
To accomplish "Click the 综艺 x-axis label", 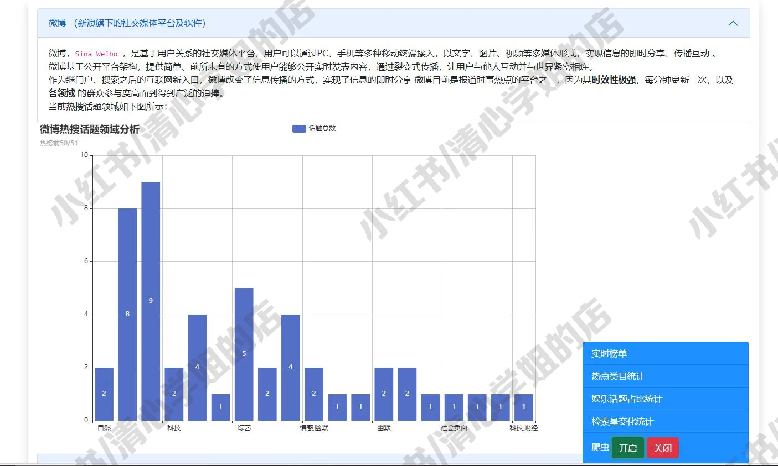I will coord(244,428).
